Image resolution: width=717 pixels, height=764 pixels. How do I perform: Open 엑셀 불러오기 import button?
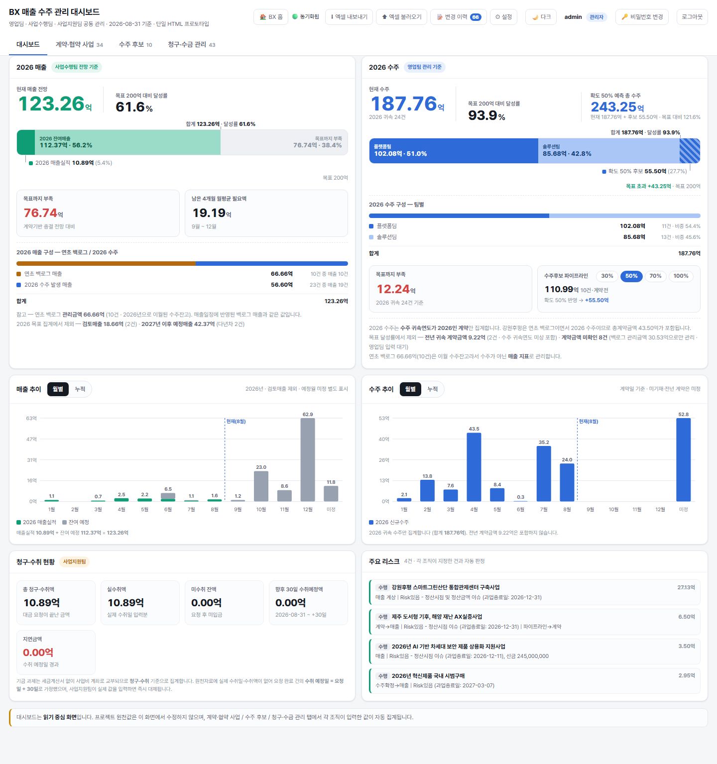tap(401, 17)
